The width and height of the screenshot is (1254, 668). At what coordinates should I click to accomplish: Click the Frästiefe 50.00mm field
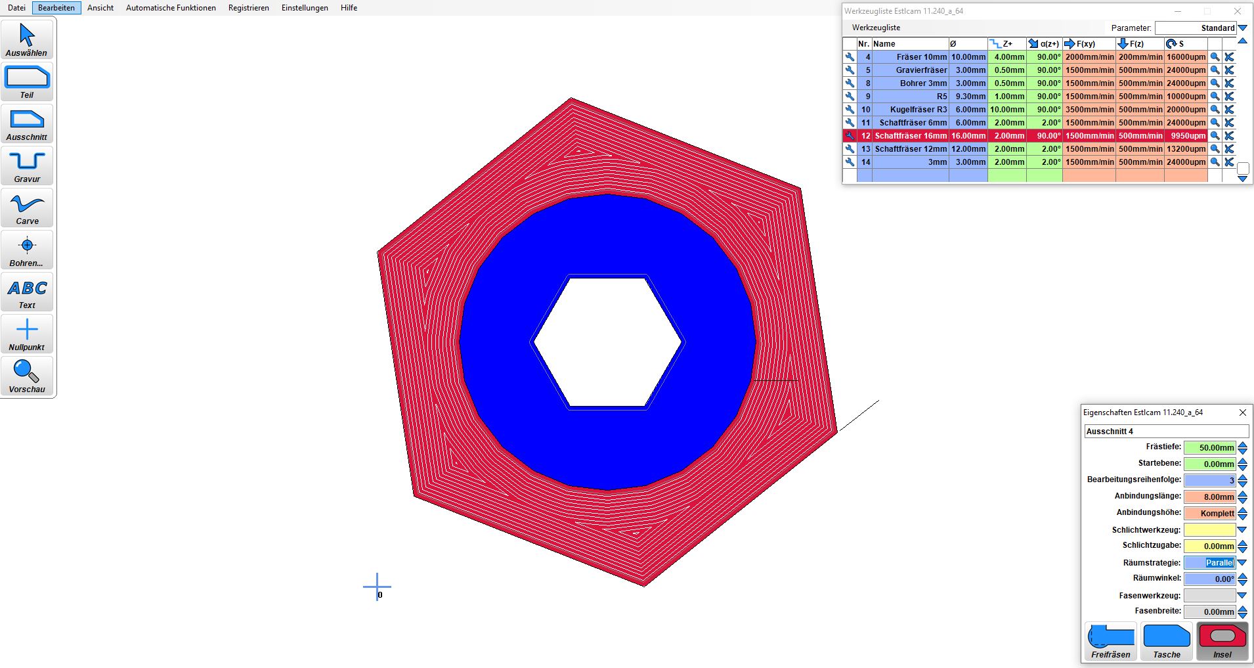(x=1209, y=448)
